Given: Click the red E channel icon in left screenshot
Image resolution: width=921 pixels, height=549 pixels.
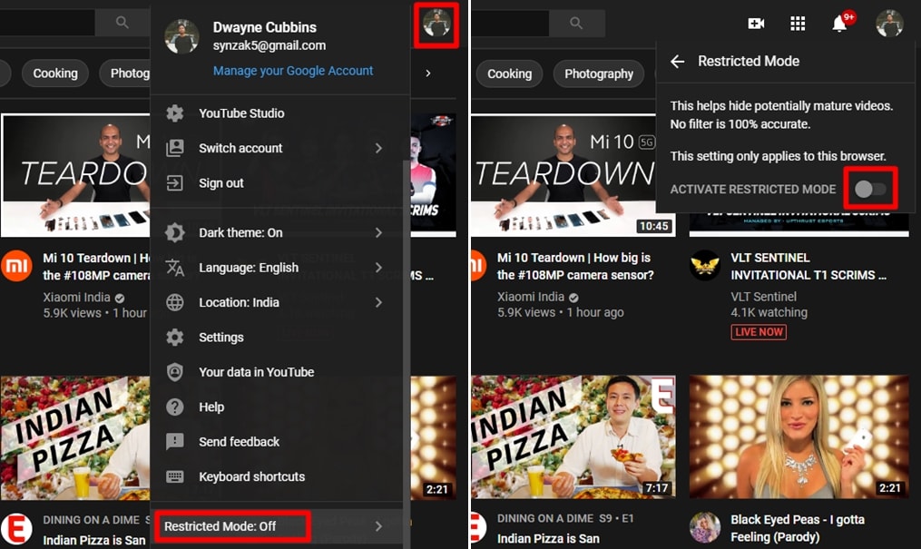Looking at the screenshot, I should click(15, 528).
